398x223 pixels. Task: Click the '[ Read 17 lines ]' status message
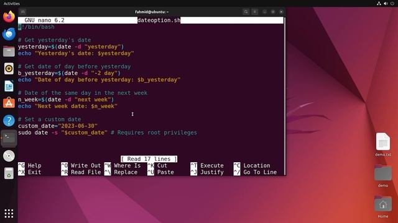coord(149,159)
